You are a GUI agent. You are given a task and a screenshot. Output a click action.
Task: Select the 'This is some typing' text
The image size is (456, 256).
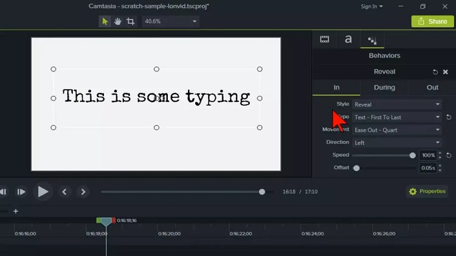(156, 96)
